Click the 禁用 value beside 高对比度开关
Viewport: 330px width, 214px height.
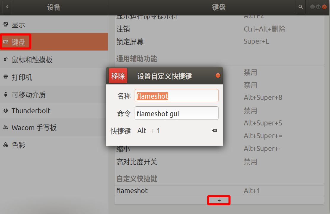[251, 162]
